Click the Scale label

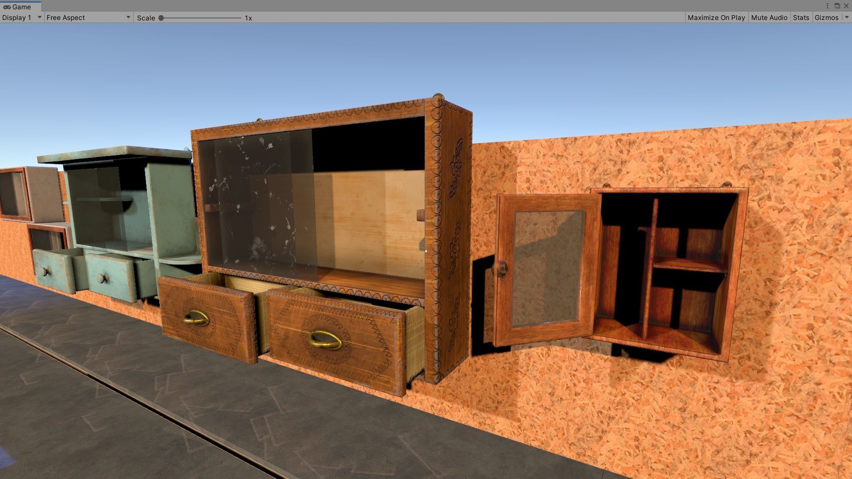click(146, 18)
